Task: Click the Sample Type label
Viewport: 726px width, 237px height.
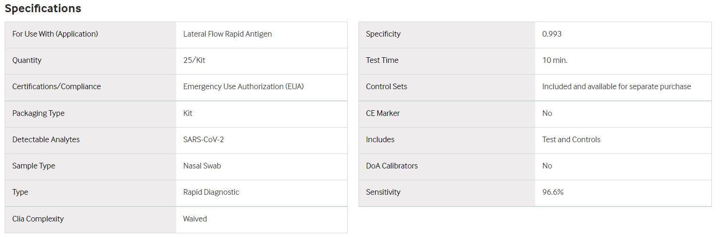Action: pos(33,166)
